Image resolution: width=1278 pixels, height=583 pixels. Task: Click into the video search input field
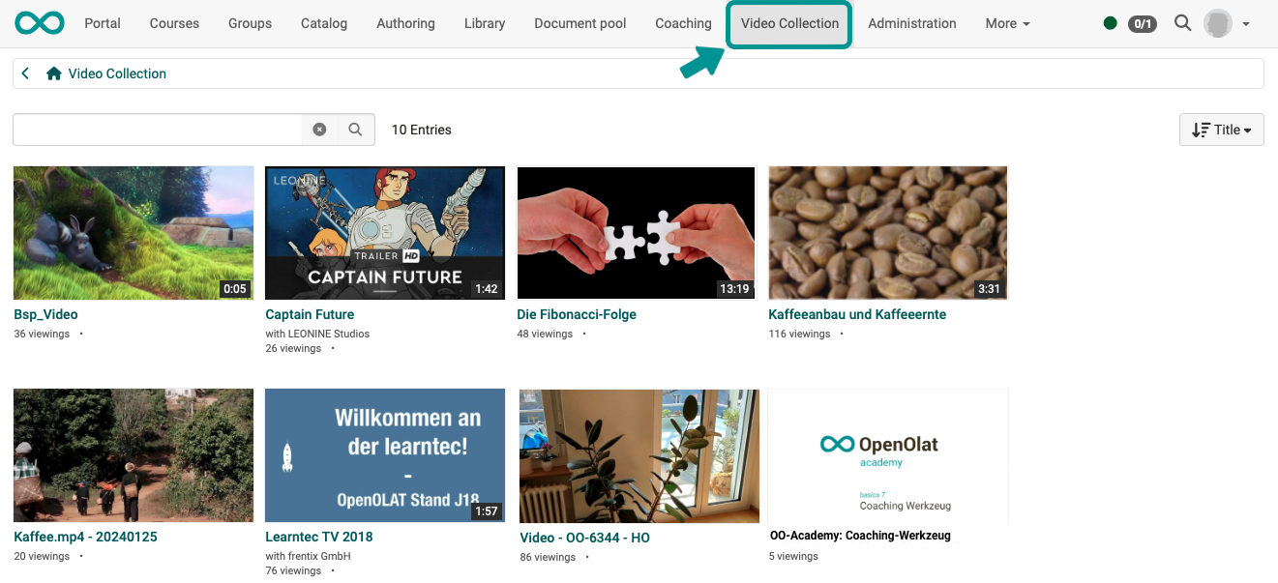157,130
